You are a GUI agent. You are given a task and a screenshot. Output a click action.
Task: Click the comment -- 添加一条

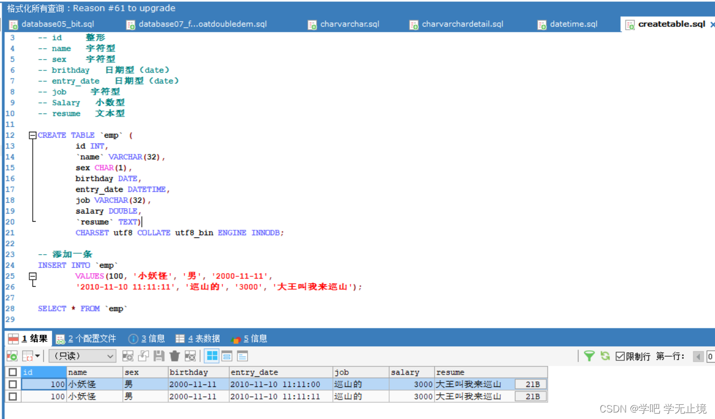click(65, 254)
